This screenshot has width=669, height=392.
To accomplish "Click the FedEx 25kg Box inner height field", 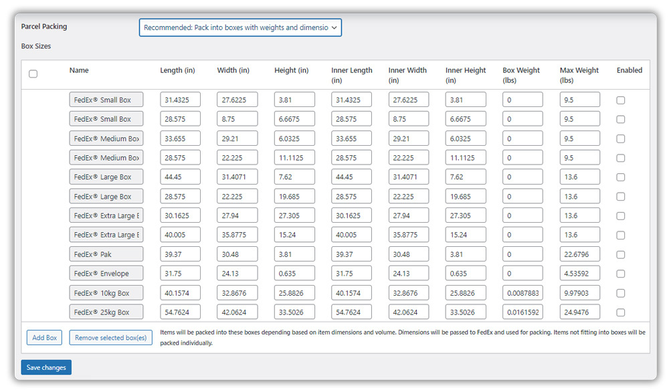I will [x=466, y=312].
